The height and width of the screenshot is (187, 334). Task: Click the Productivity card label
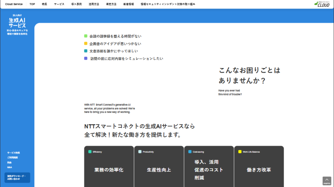click(x=148, y=152)
